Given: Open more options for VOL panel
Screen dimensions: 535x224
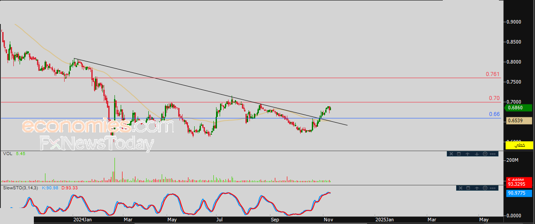Looking at the screenshot, I should [493, 154].
